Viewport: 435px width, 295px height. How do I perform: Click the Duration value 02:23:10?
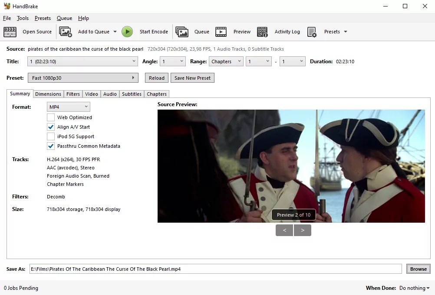point(345,62)
